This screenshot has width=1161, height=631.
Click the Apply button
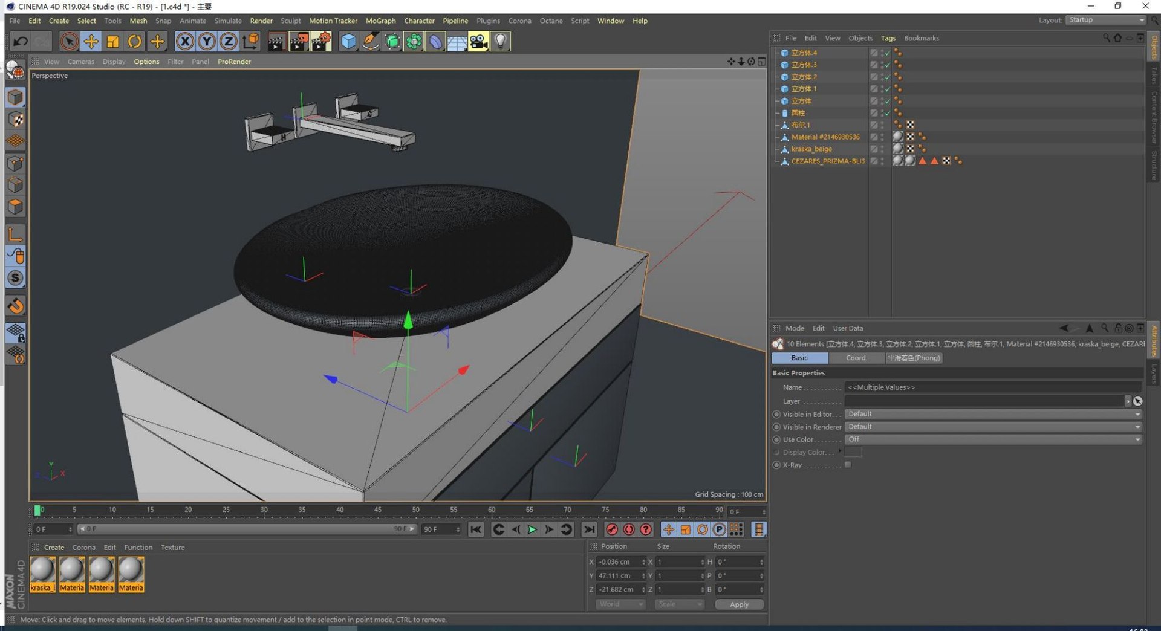pyautogui.click(x=739, y=604)
